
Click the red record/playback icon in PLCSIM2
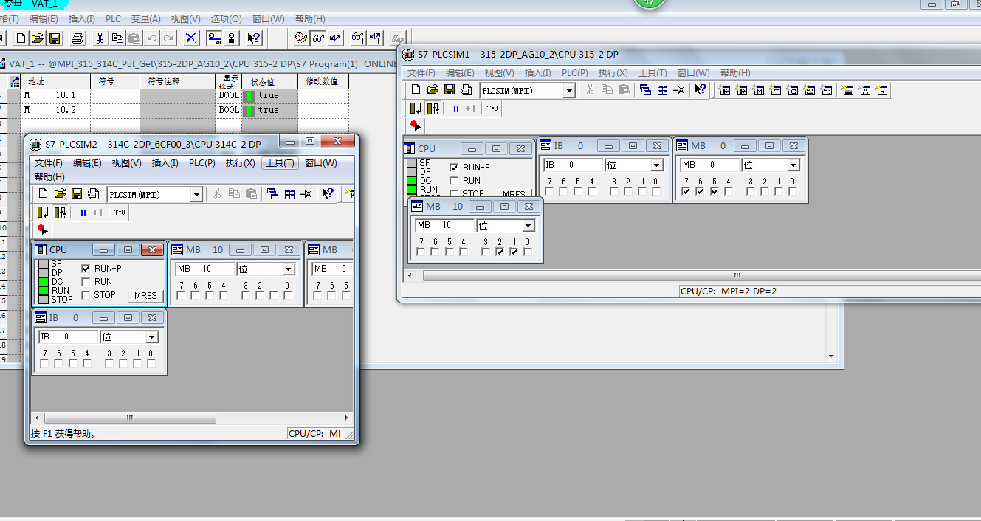(x=42, y=230)
